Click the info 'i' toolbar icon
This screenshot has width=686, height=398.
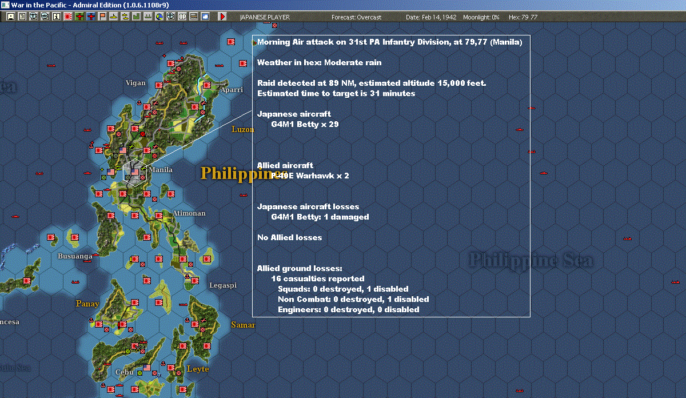56,17
